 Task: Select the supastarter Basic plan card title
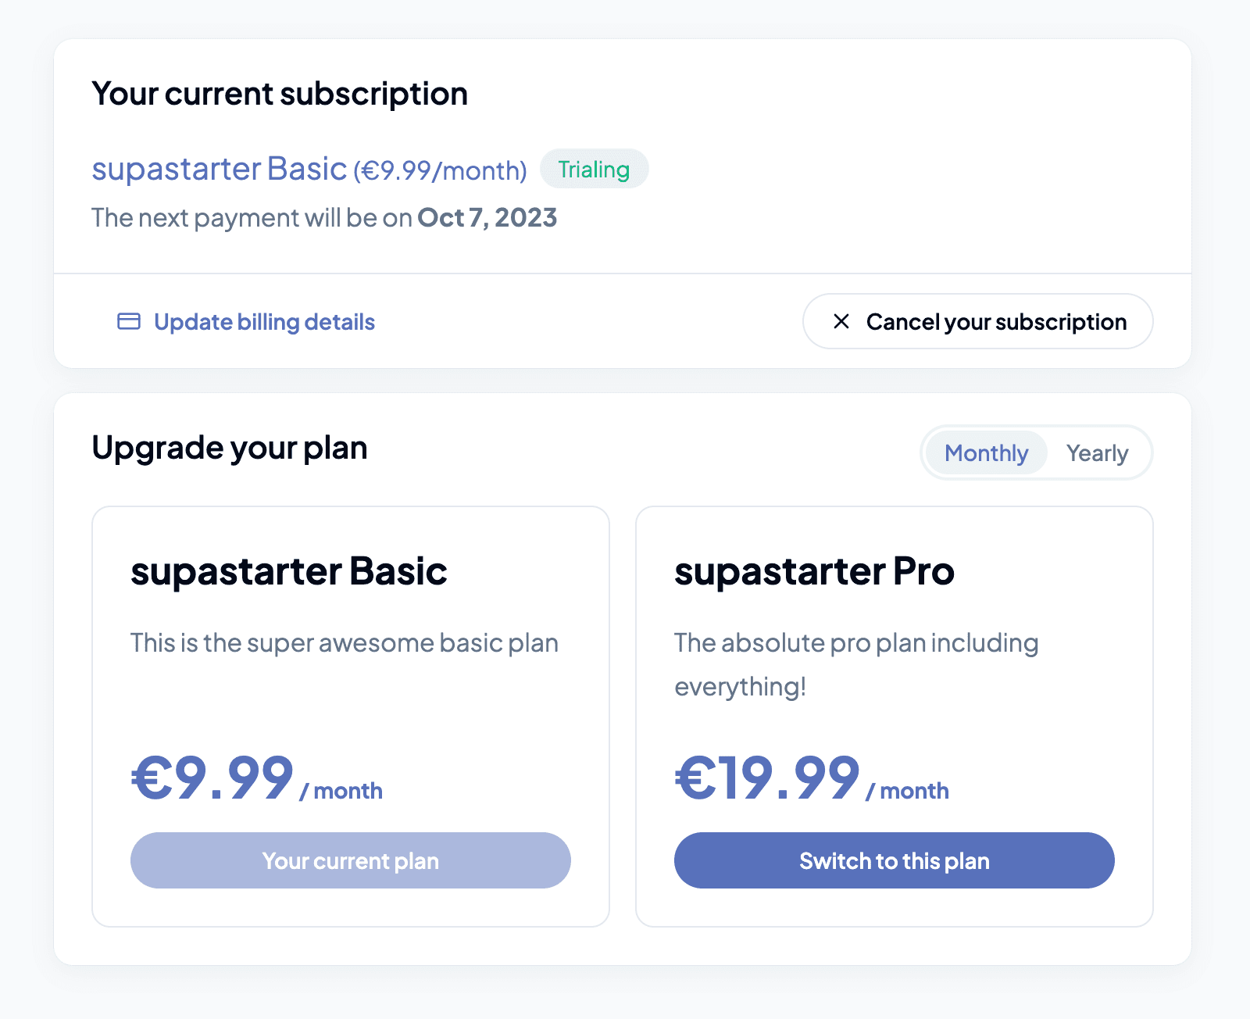pos(288,571)
